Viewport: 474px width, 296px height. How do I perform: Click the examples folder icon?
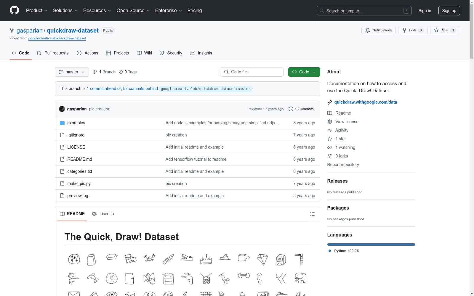pos(62,123)
